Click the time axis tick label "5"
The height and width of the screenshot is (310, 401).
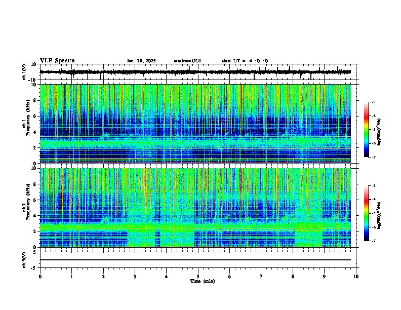point(198,277)
